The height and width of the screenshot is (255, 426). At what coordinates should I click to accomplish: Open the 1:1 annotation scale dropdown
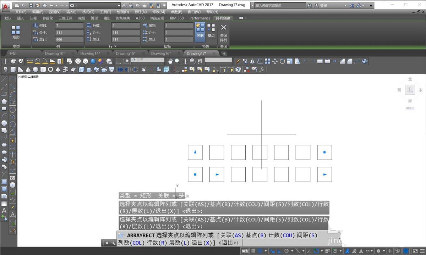369,251
